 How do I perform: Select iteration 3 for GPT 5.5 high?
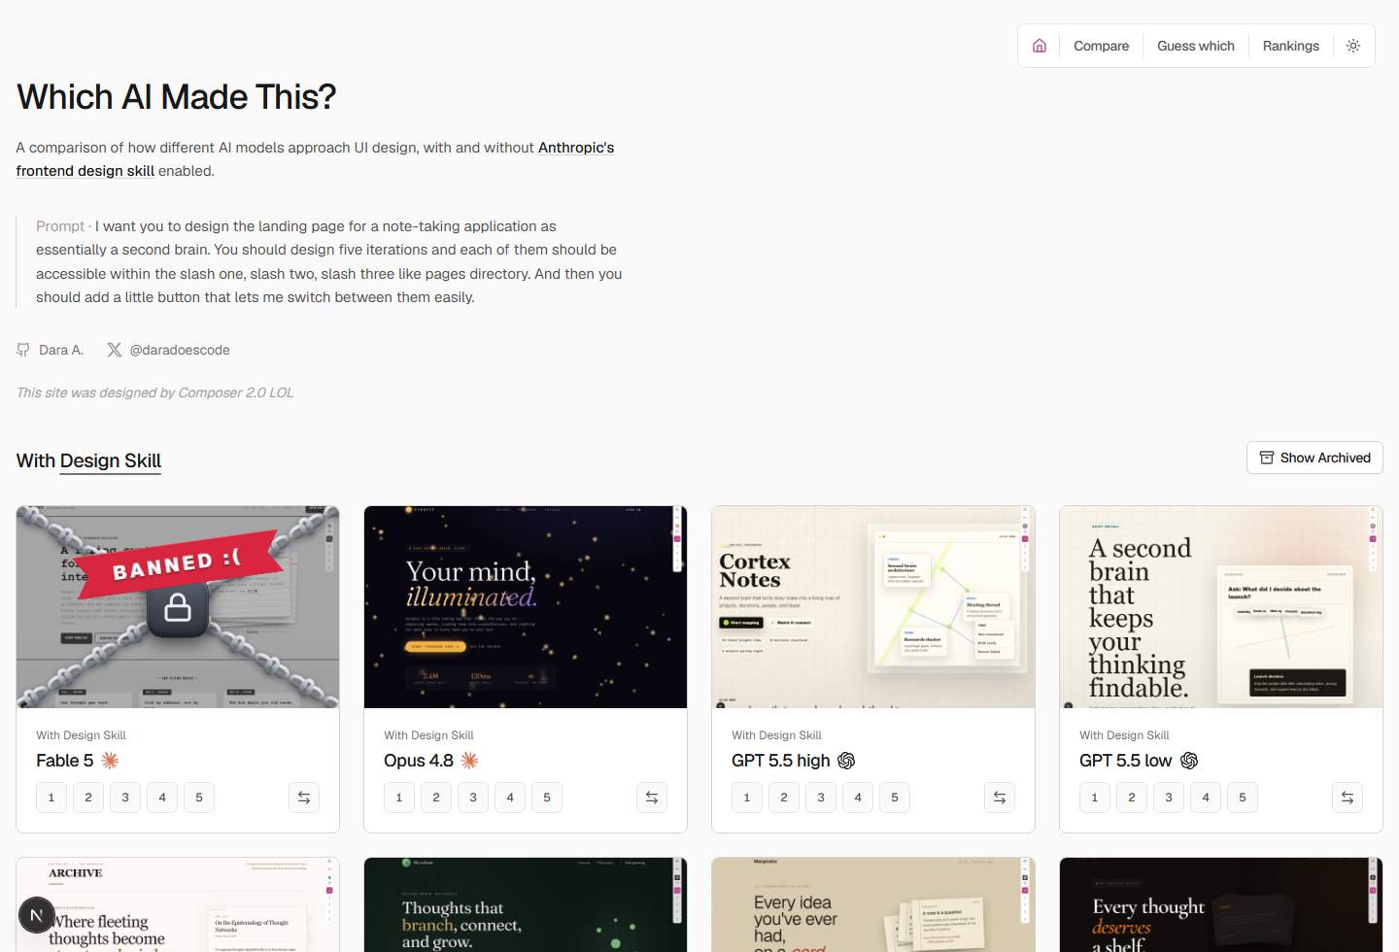tap(821, 798)
